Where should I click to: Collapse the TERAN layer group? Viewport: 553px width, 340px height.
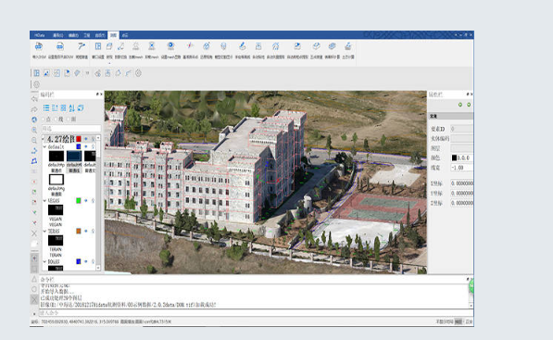[x=44, y=231]
